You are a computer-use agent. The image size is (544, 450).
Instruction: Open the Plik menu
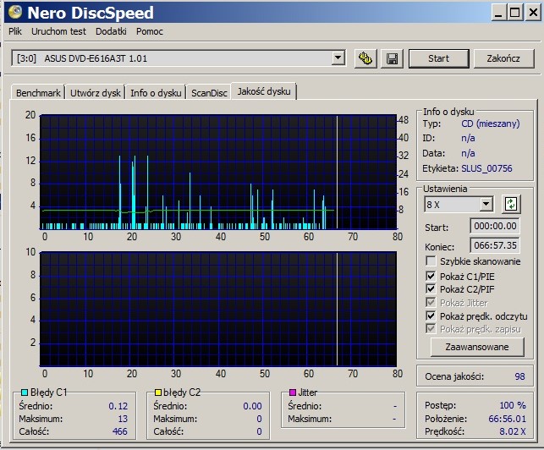(x=15, y=31)
